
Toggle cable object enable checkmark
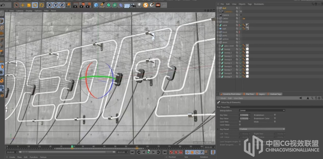point(241,25)
